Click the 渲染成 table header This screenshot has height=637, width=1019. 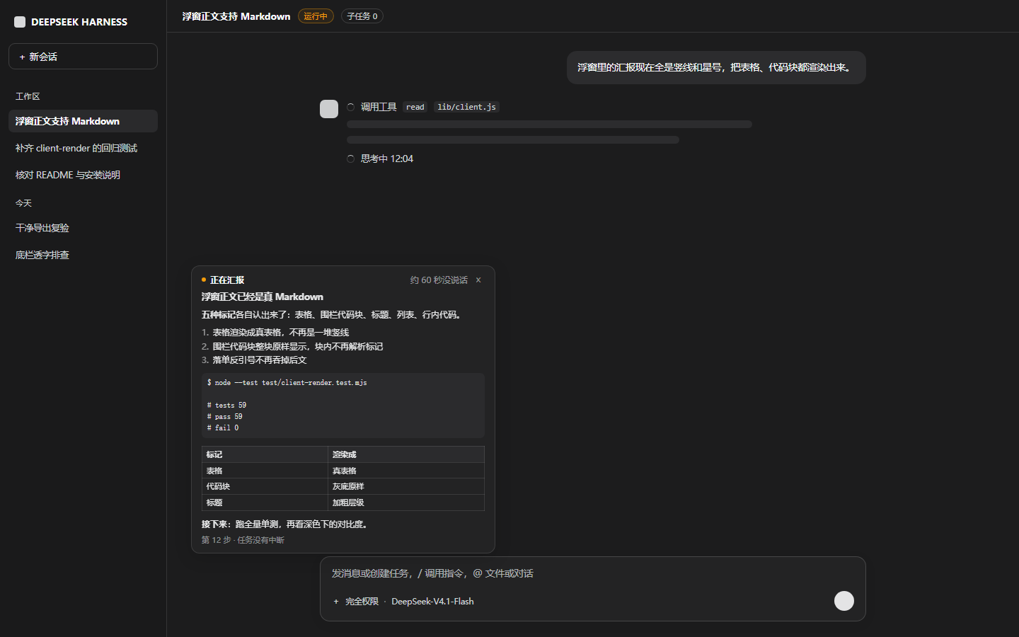tap(406, 454)
